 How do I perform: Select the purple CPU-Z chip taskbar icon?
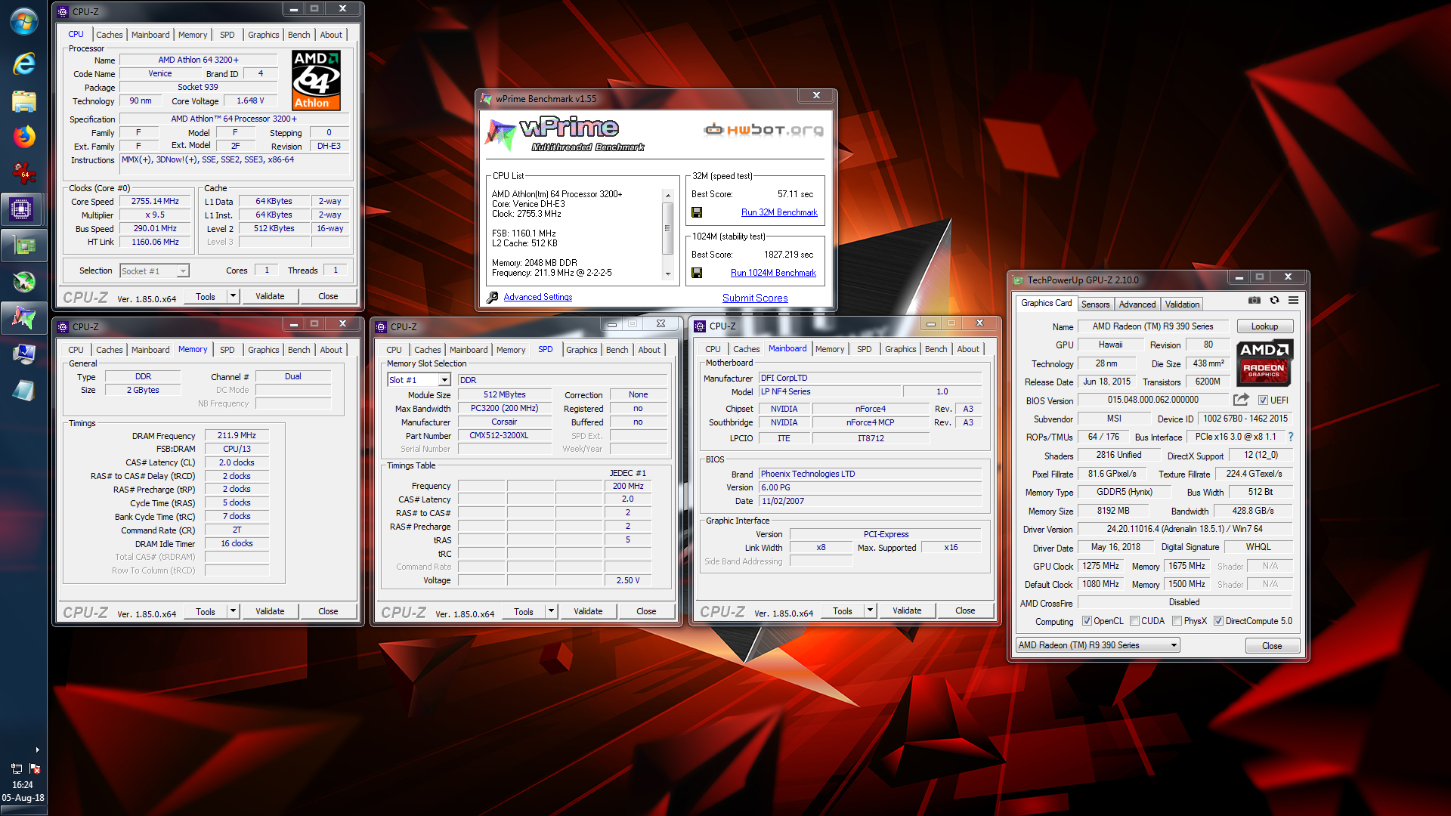(22, 209)
